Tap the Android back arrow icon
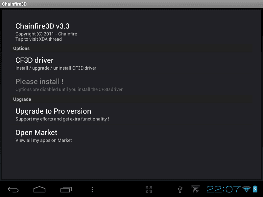 [x=13, y=189]
